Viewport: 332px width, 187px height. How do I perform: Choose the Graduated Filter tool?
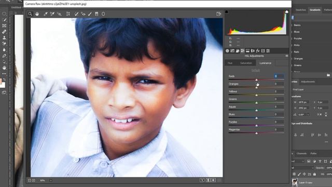96,14
